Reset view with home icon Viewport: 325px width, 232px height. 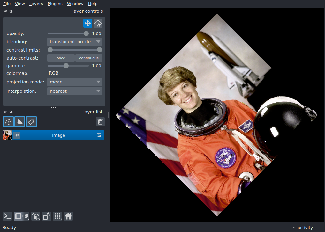[x=68, y=216]
